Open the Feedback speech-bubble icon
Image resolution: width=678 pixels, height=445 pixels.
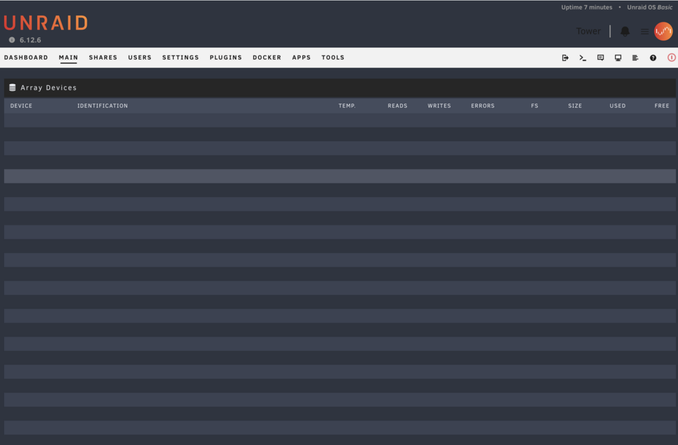(x=600, y=58)
